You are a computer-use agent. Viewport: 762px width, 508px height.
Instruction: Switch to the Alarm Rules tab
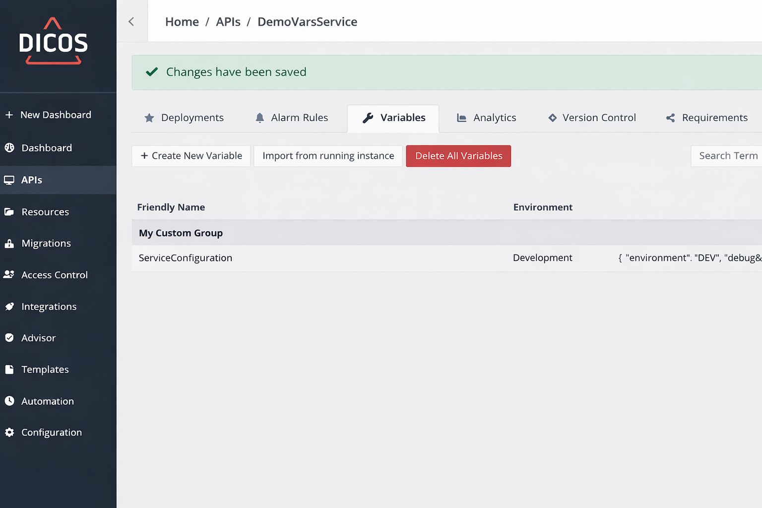[292, 118]
